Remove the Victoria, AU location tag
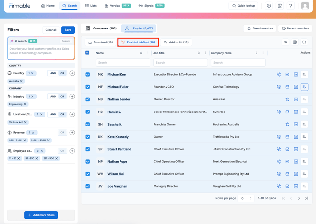 25,122
